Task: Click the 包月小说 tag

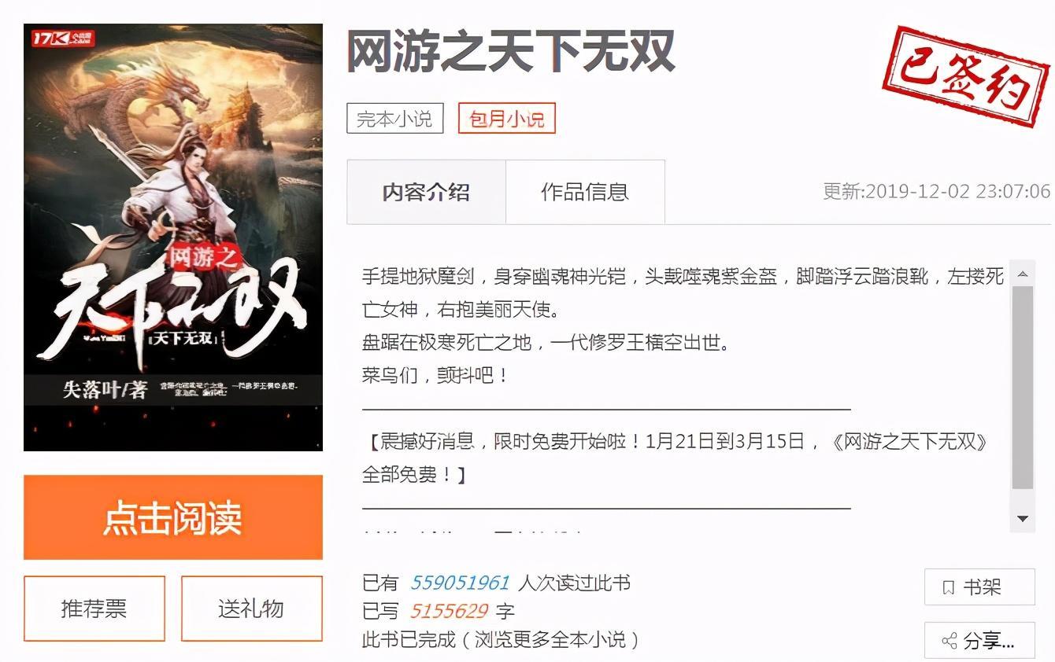Action: click(x=507, y=119)
